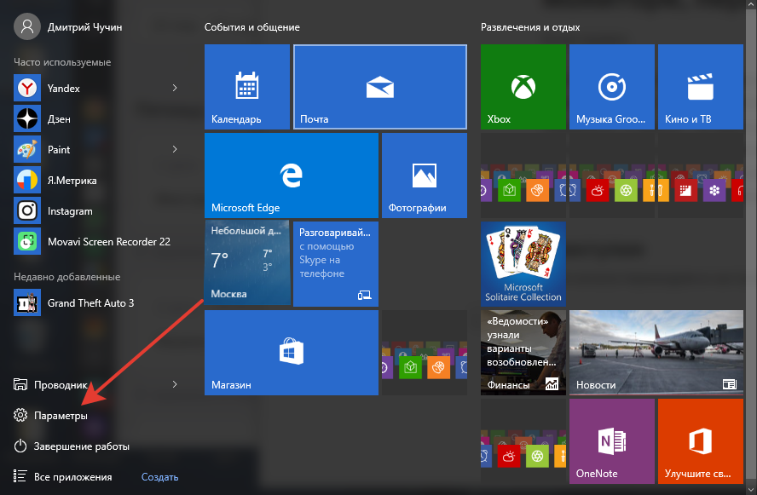This screenshot has height=495, width=757.
Task: Open the Почта mail tile
Action: [380, 87]
